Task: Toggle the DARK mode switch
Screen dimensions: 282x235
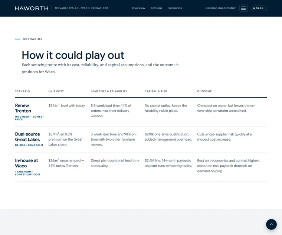Action: (x=259, y=8)
